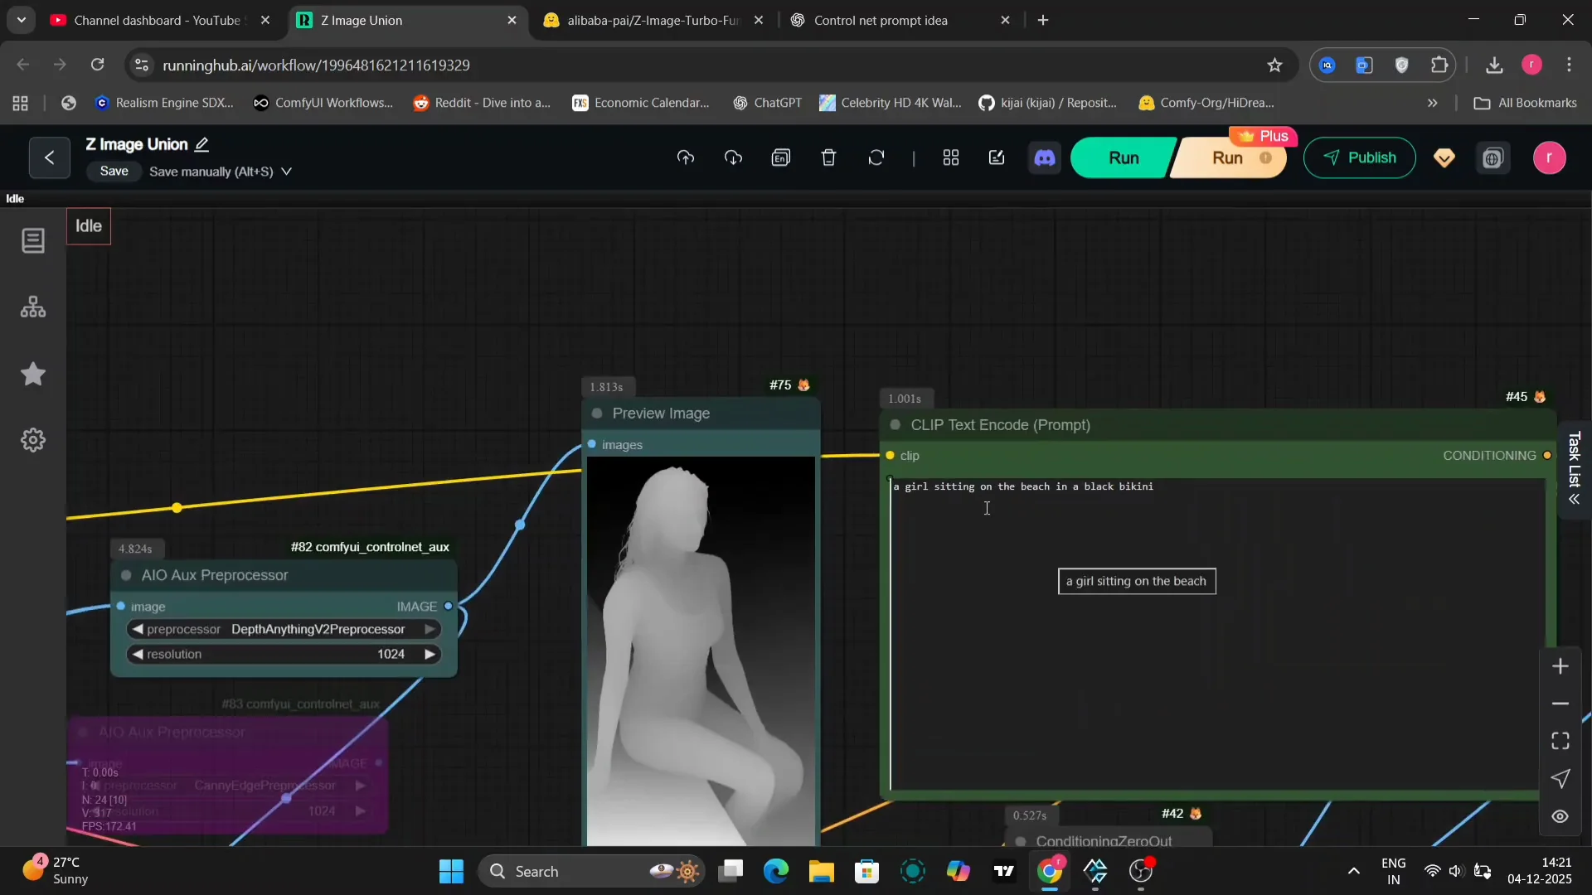
Task: Switch to Channel dashboard YouTube tab
Action: point(156,20)
